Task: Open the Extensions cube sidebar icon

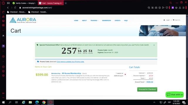Action: (3, 71)
